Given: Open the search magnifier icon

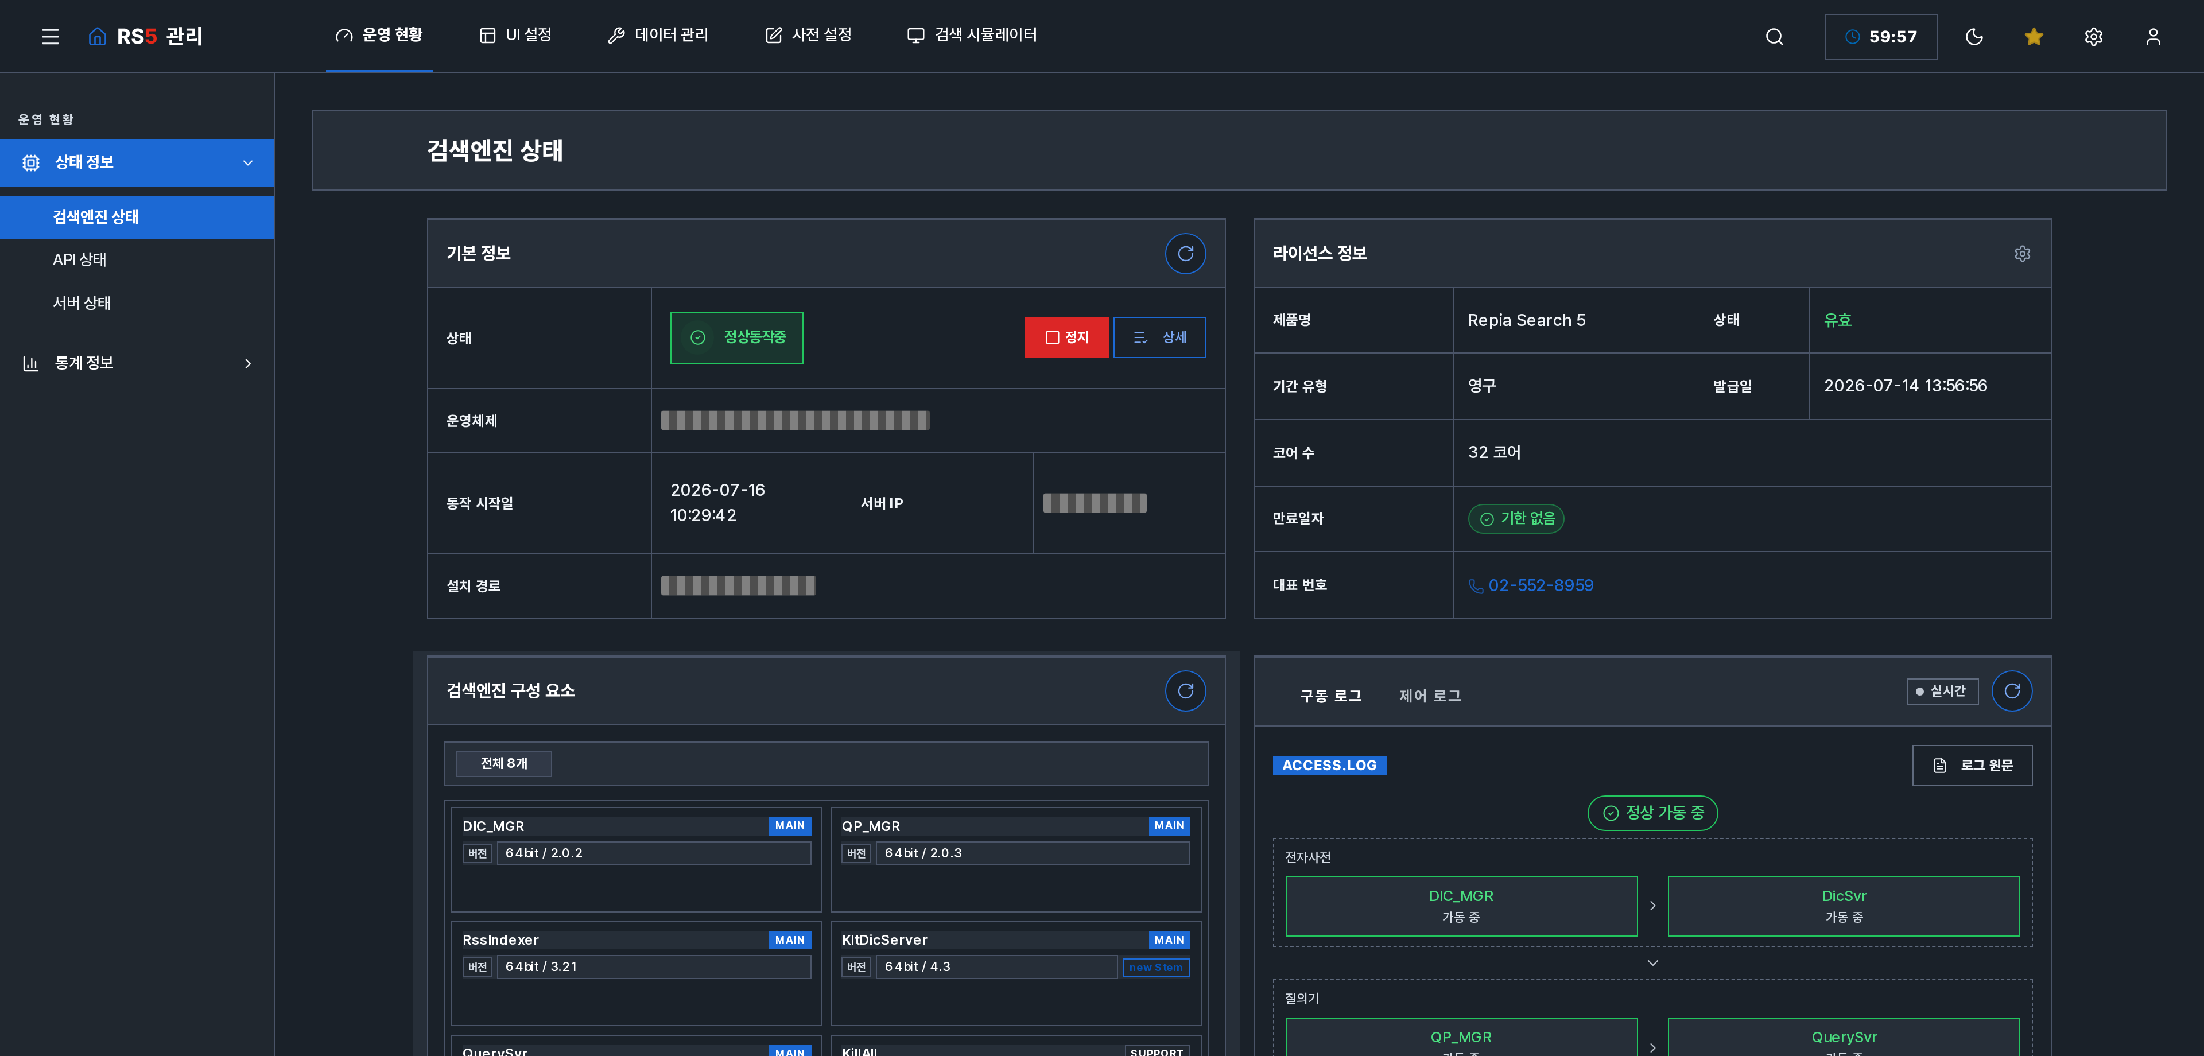Looking at the screenshot, I should (x=1775, y=37).
